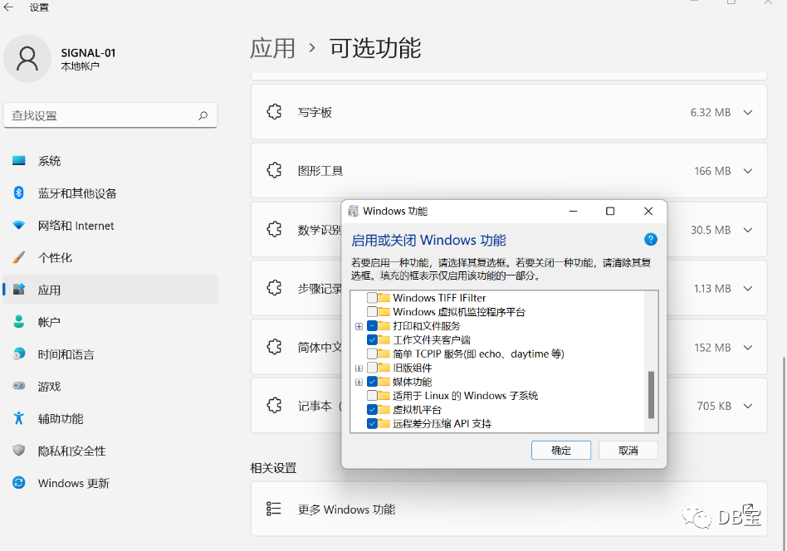Check Windows 虚拟机监控程序平台 checkbox
Viewport: 787px width, 551px height.
[x=372, y=312]
